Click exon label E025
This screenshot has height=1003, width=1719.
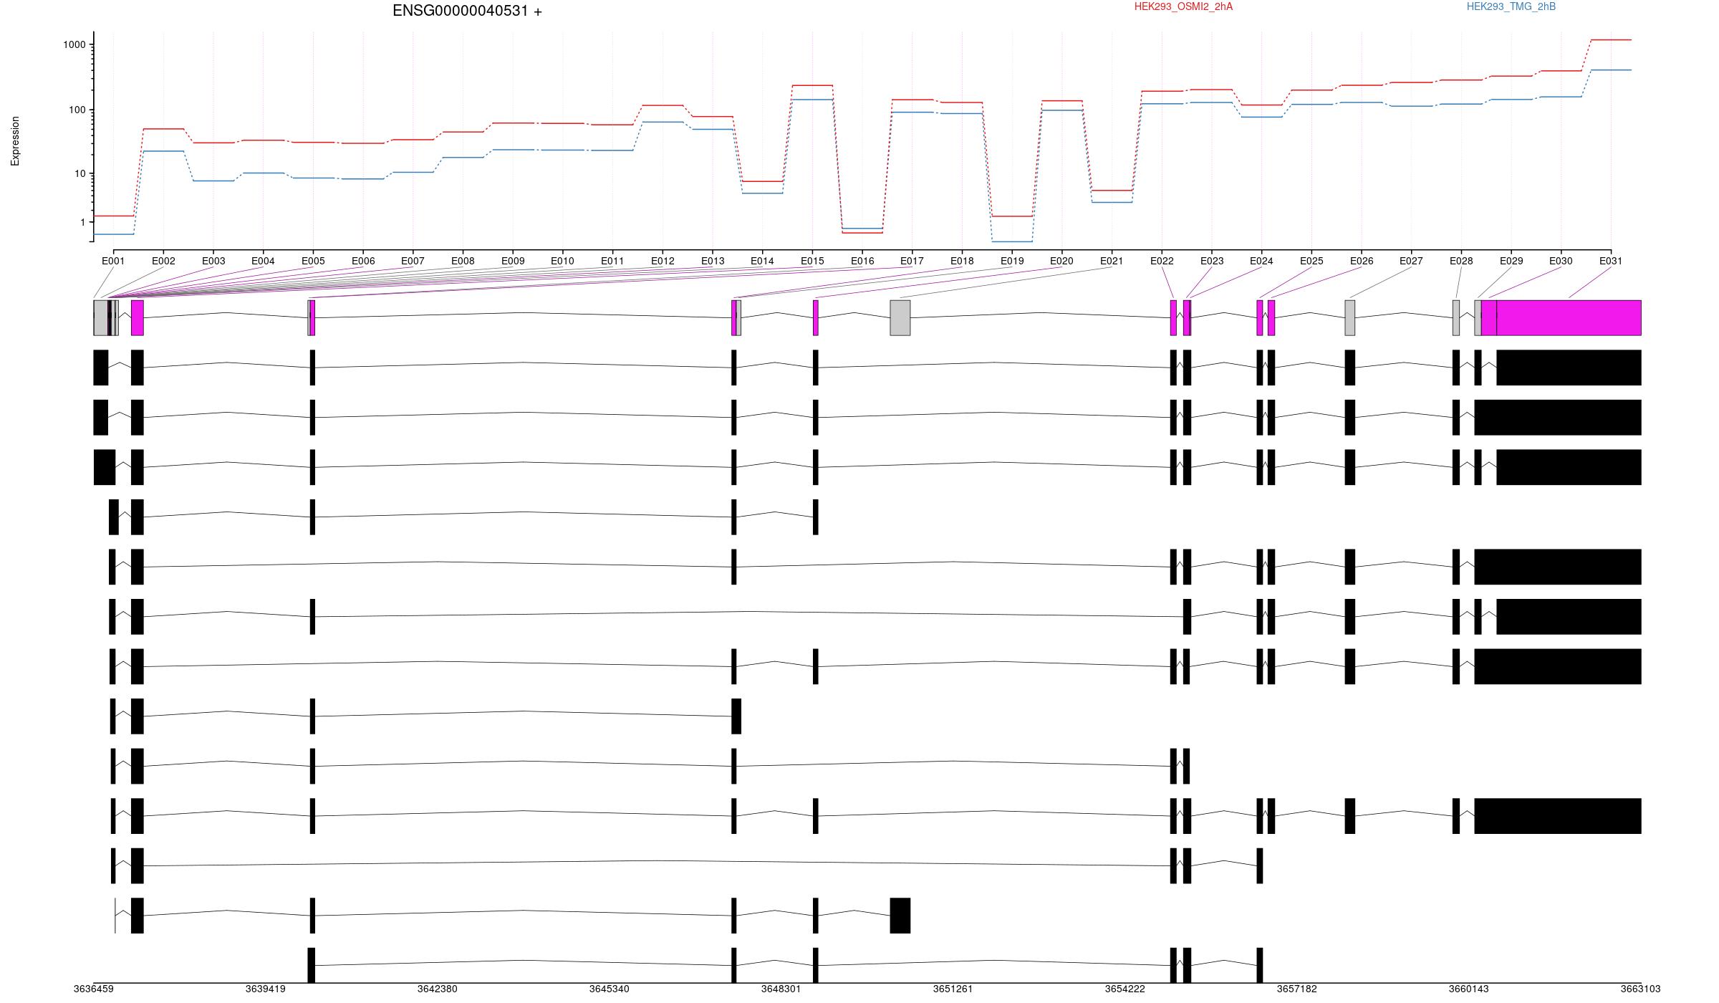[x=1311, y=261]
